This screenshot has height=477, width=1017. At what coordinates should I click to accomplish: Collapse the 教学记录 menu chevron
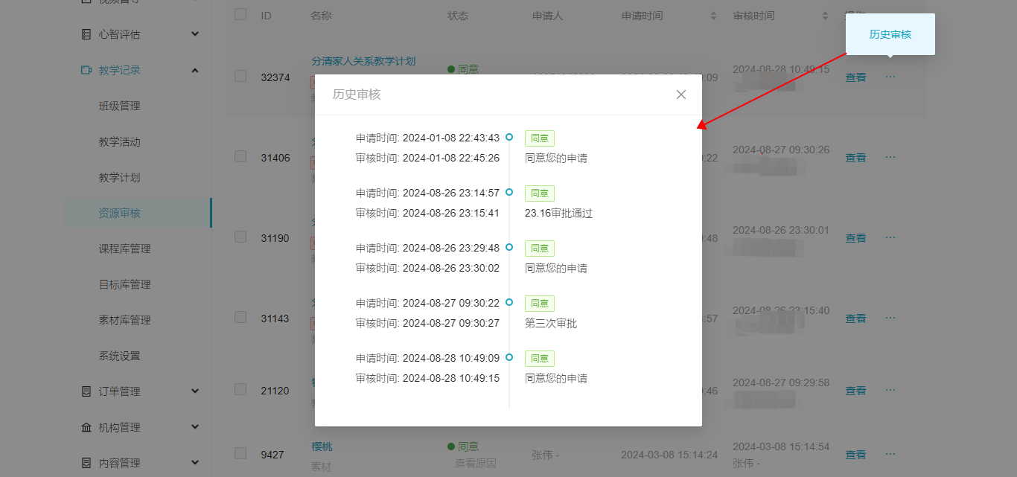(195, 70)
